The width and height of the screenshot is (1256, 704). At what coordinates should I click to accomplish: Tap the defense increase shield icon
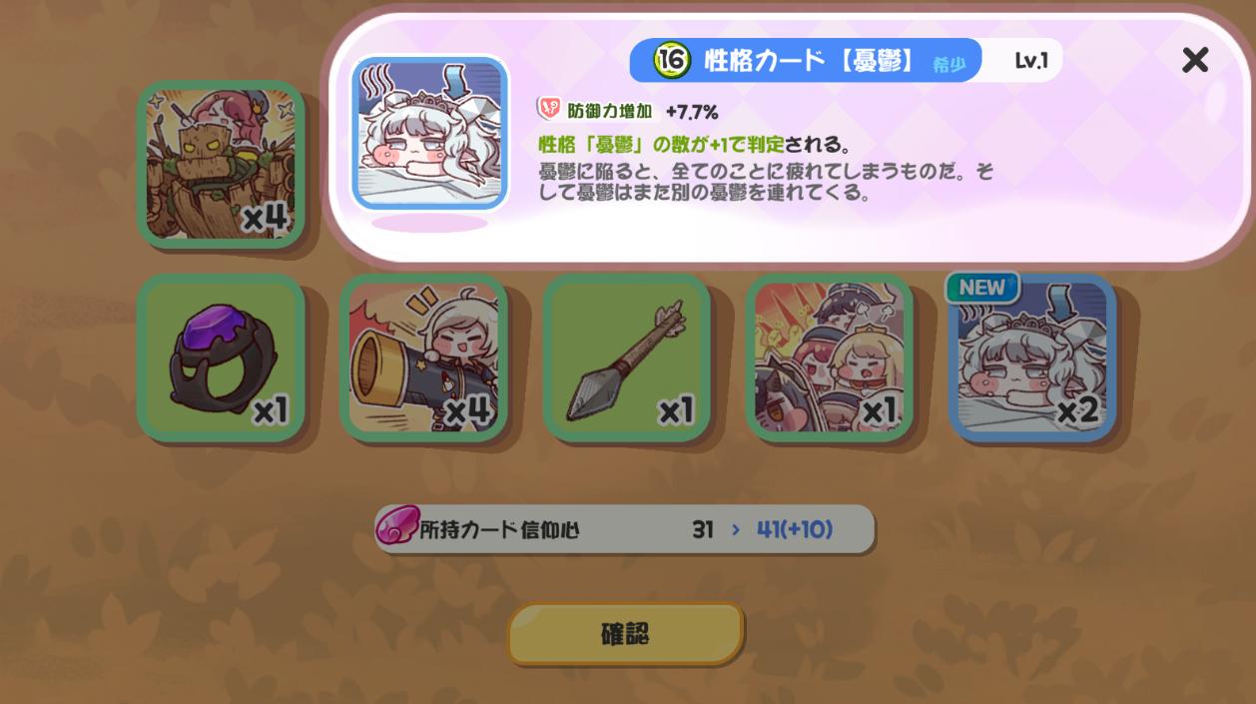tap(549, 109)
